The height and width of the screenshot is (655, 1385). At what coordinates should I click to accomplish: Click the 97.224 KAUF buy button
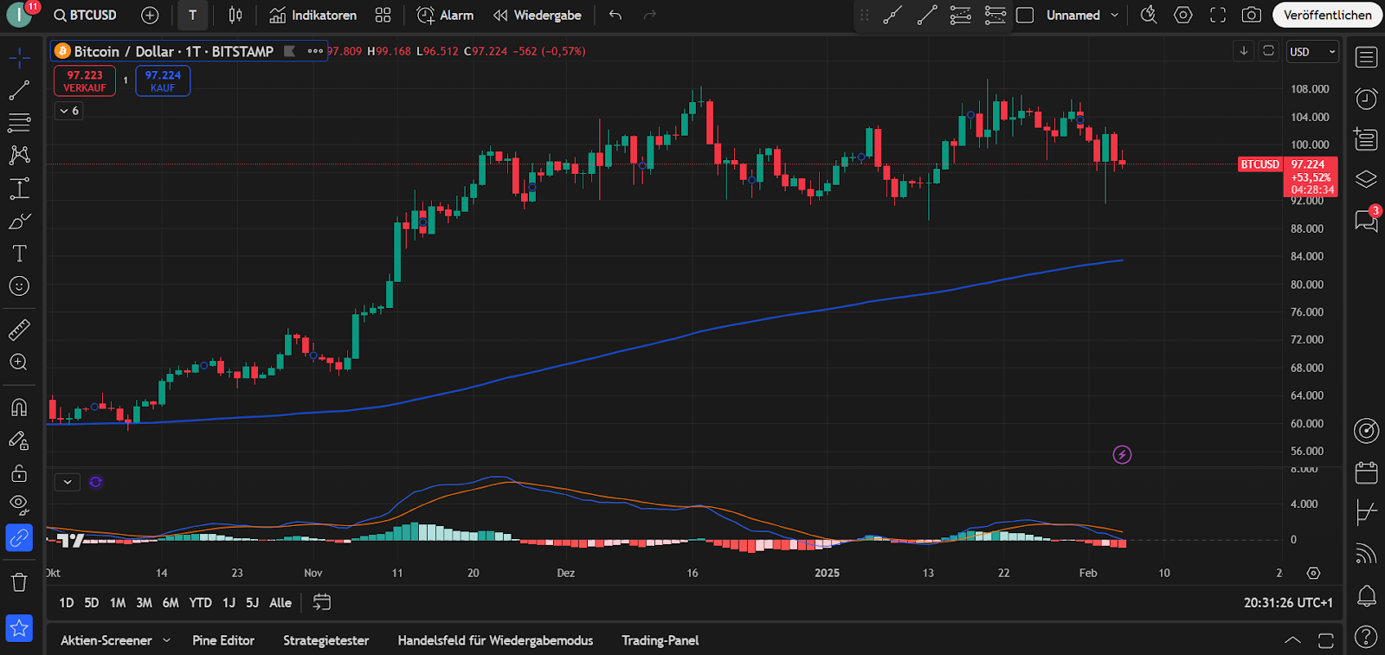(x=163, y=80)
